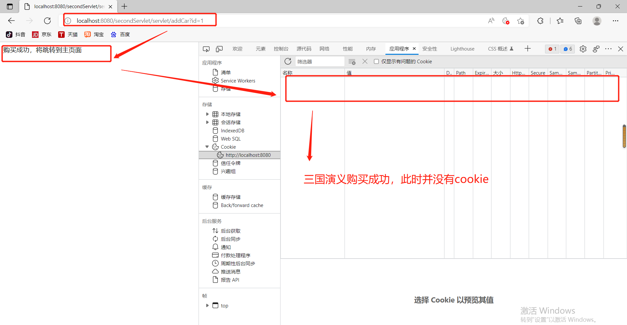627x325 pixels.
Task: Switch to the 网络 tab
Action: (324, 49)
